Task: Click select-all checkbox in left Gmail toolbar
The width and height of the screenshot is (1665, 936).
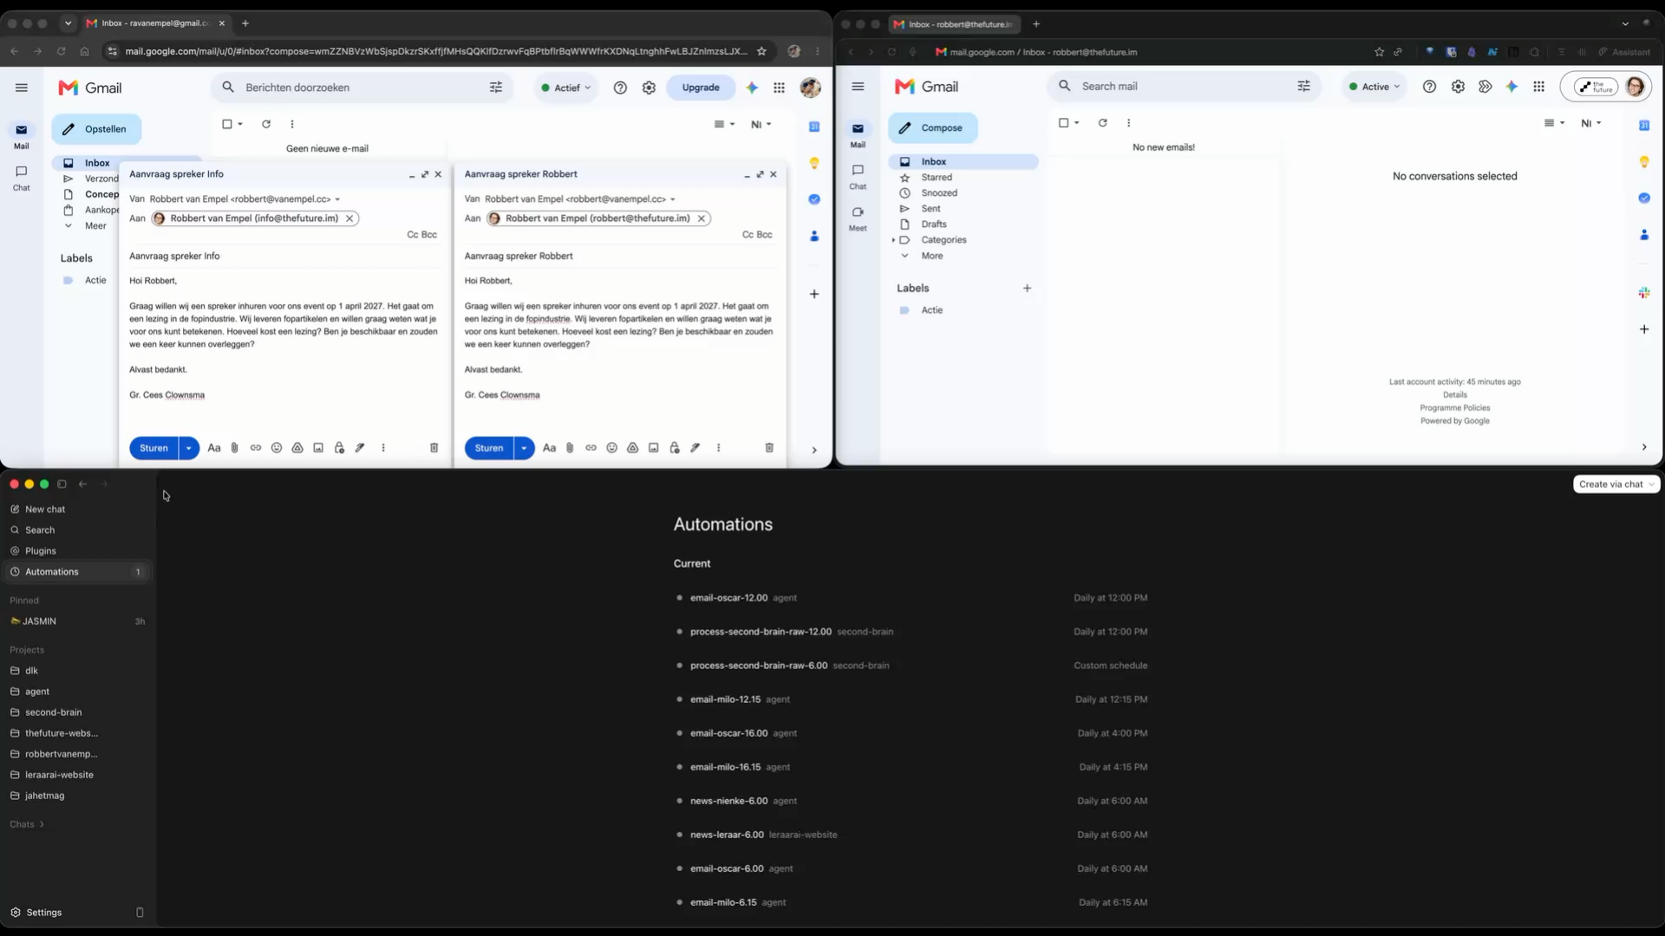Action: click(x=227, y=124)
